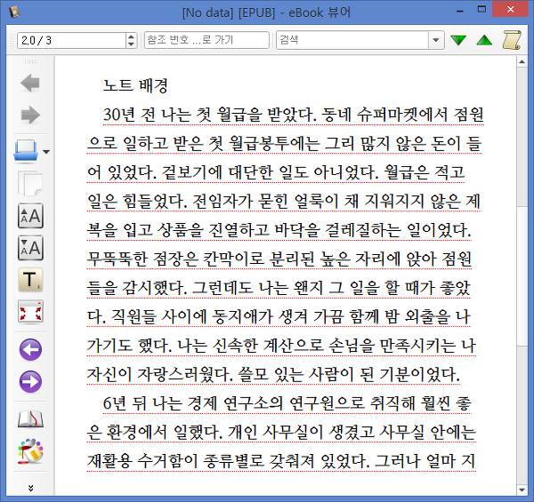Screen dimensions: 534x502
Task: Go to previous page purple arrow
Action: (30, 349)
